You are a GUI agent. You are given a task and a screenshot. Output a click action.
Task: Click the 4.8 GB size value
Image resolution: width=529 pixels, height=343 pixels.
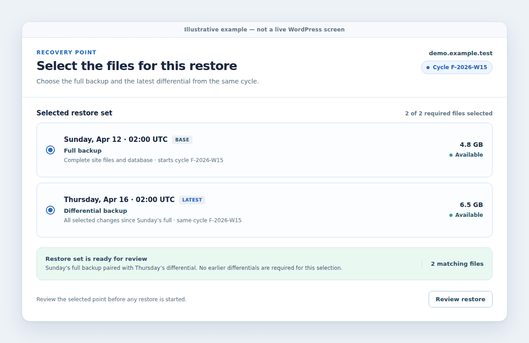471,145
